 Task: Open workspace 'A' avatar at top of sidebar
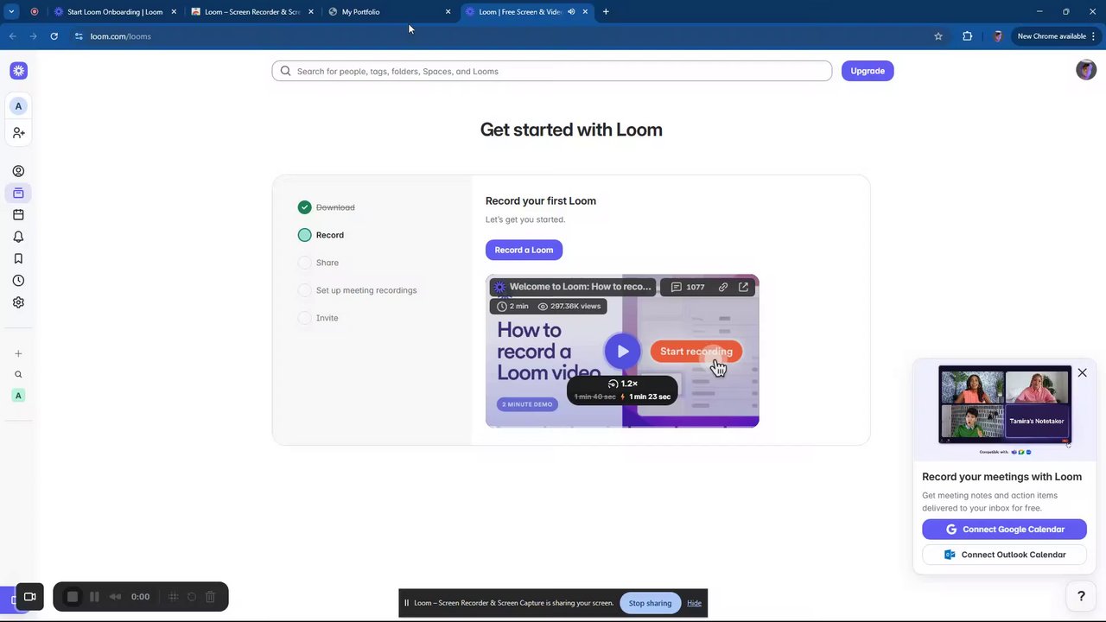pos(18,106)
